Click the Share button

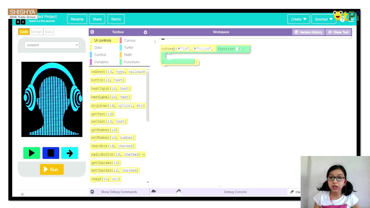(x=97, y=19)
